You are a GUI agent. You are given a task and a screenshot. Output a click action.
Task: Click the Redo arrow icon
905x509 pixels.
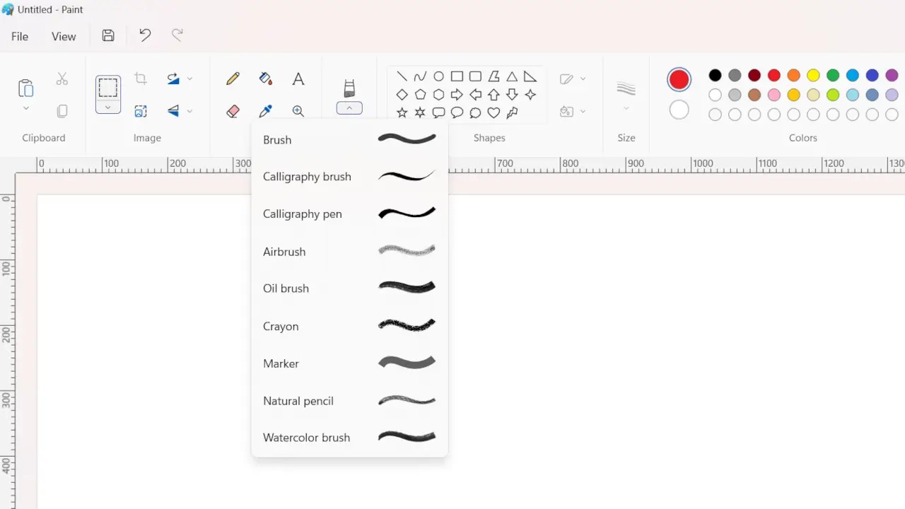tap(177, 35)
